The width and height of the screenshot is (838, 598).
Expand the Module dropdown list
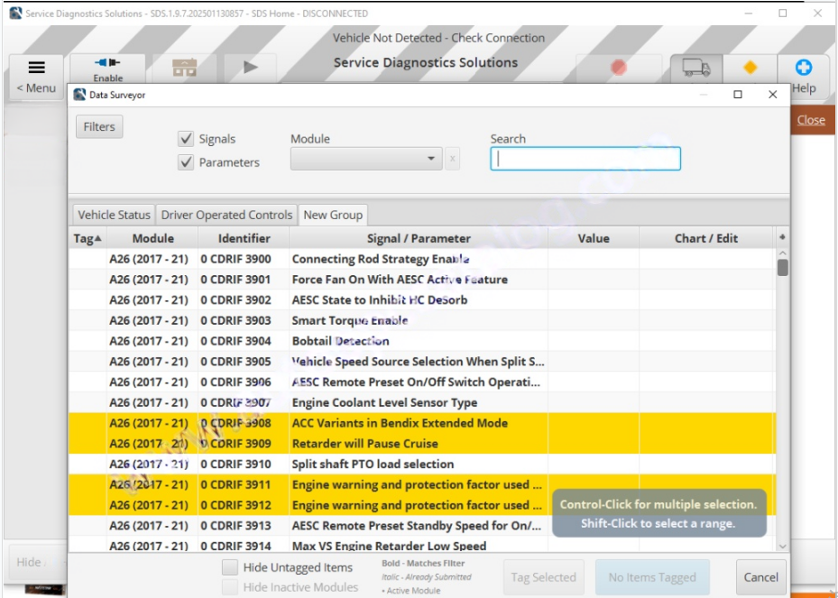coord(431,160)
